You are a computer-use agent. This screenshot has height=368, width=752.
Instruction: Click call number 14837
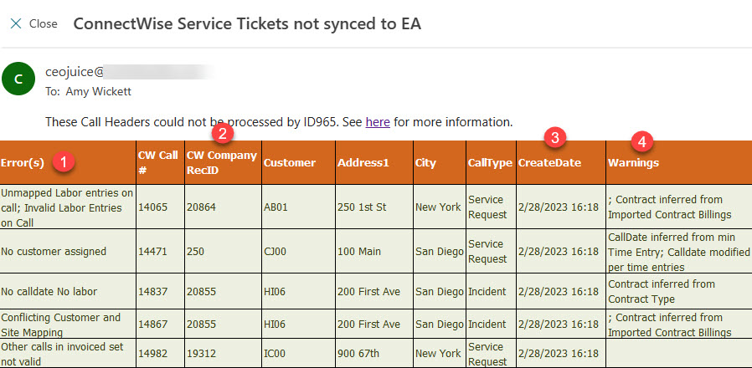(152, 291)
